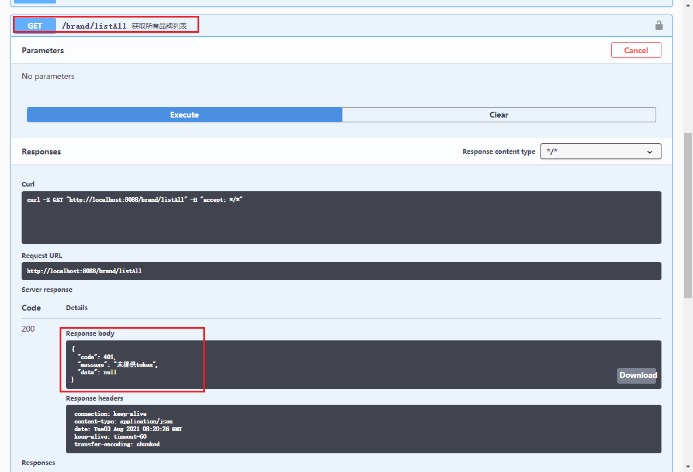Open the Response content type dropdown
This screenshot has height=472, width=693.
pos(601,151)
